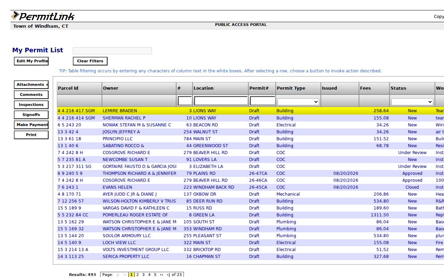
Task: Click the street number filter box
Action: click(x=185, y=101)
